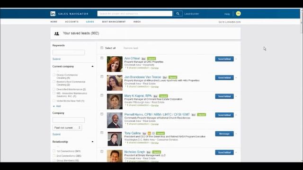Send InMail to Pernell Harris
Viewport: 303px width, 170px height.
pyautogui.click(x=224, y=115)
